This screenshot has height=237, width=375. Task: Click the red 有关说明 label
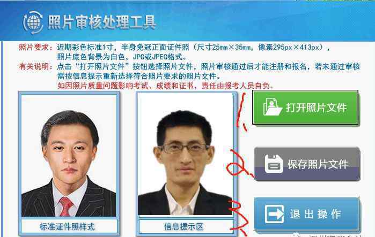click(x=36, y=66)
